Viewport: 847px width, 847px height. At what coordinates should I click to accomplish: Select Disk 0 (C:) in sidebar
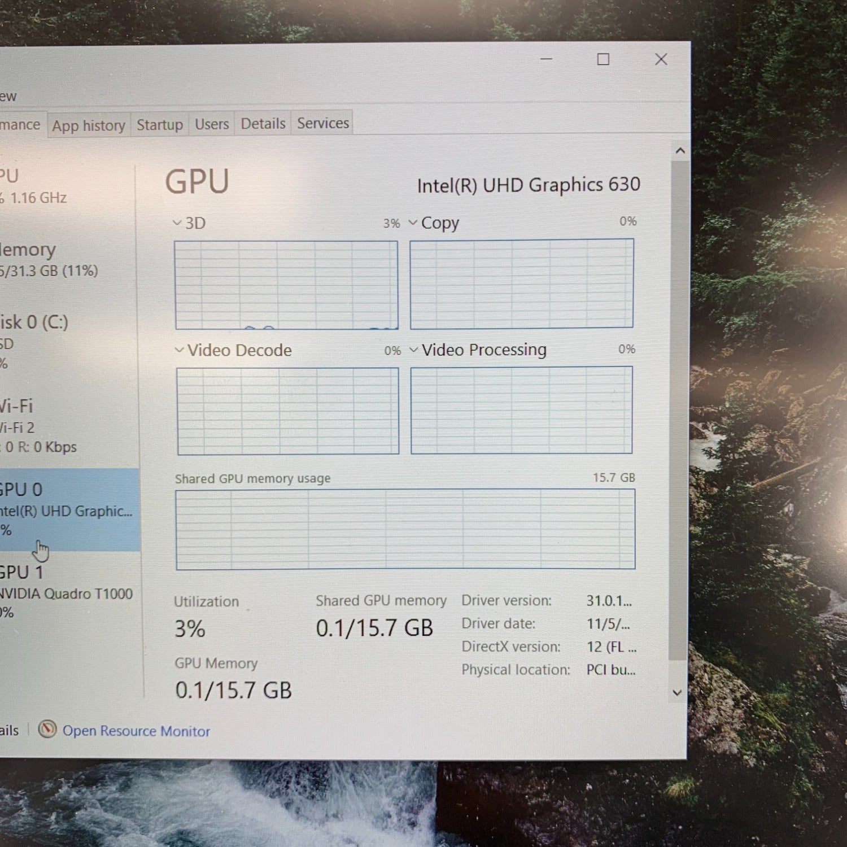(69, 342)
